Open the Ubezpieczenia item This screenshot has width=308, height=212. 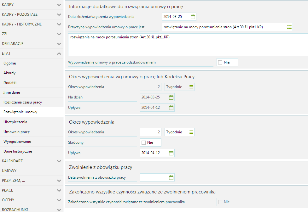pos(32,122)
